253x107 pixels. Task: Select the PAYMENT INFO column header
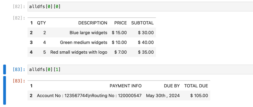125,86
